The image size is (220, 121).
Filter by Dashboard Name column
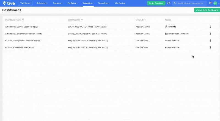coord(23,20)
